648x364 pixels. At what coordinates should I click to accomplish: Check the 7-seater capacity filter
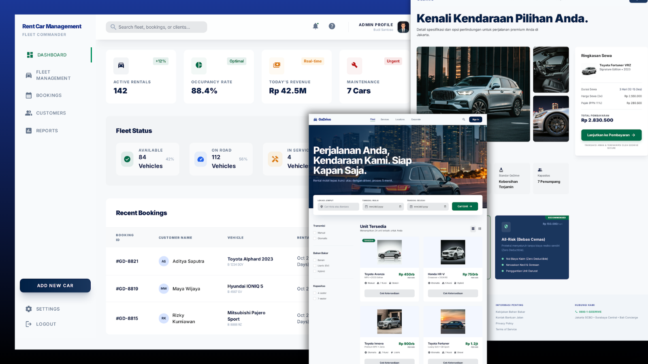315,298
